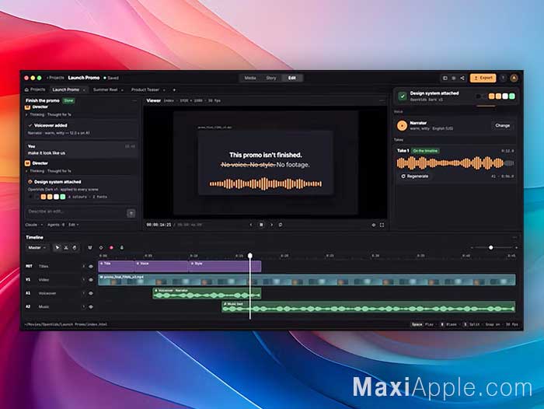
Task: Click the pink record button in Timeline
Action: [111, 247]
